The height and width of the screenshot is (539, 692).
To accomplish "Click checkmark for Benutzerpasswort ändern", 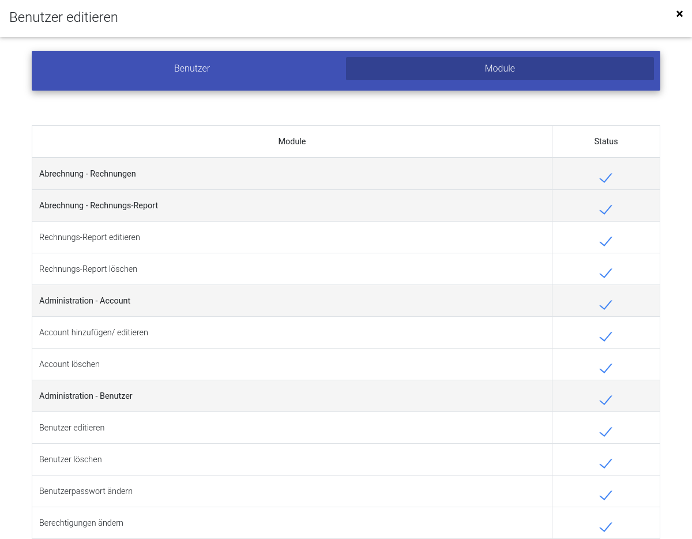I will click(x=605, y=495).
